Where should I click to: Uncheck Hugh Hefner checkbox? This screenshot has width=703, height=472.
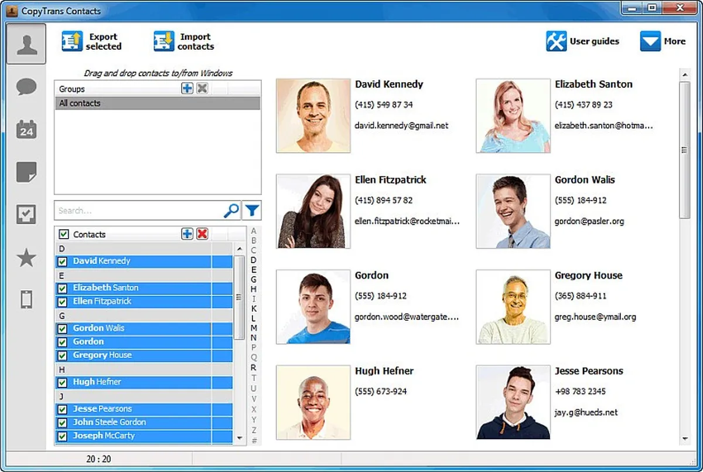[63, 383]
